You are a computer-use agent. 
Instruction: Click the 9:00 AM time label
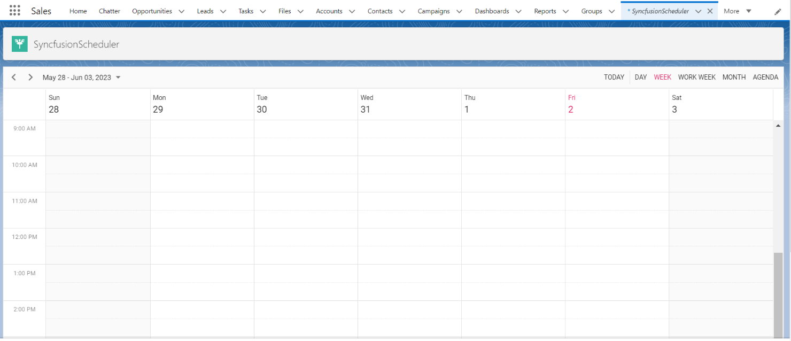[x=25, y=129]
